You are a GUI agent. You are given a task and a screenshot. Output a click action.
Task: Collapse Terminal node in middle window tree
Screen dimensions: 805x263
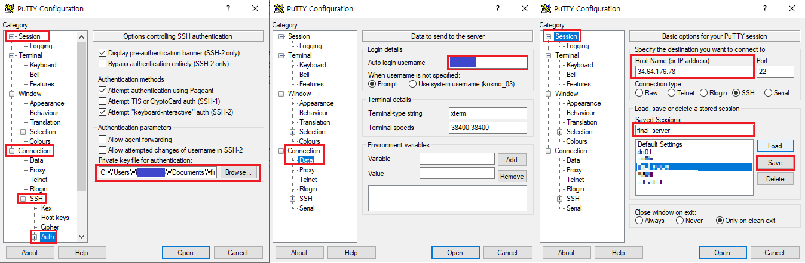282,55
